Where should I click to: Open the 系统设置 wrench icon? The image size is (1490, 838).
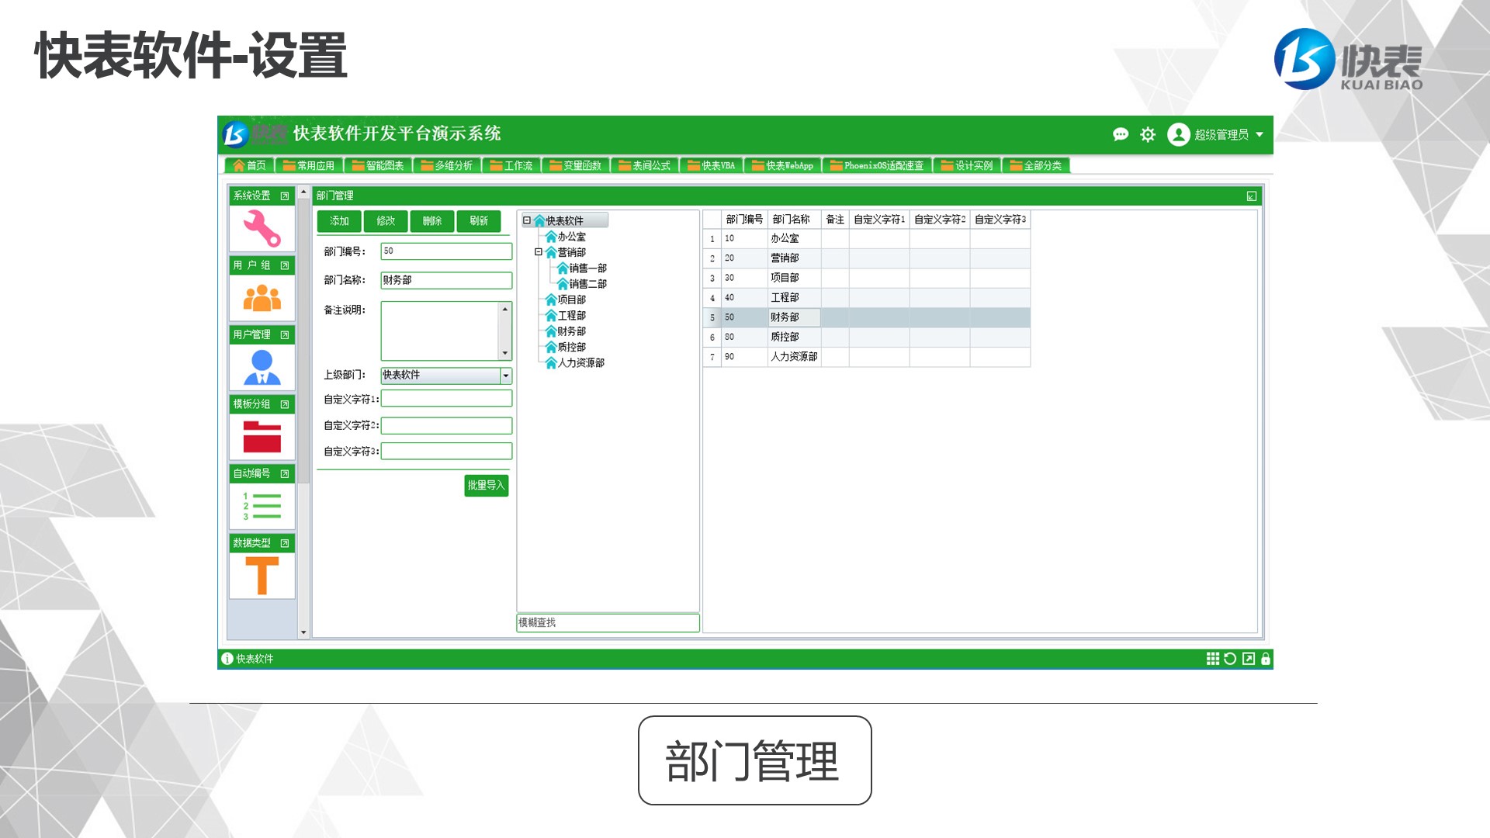[262, 228]
